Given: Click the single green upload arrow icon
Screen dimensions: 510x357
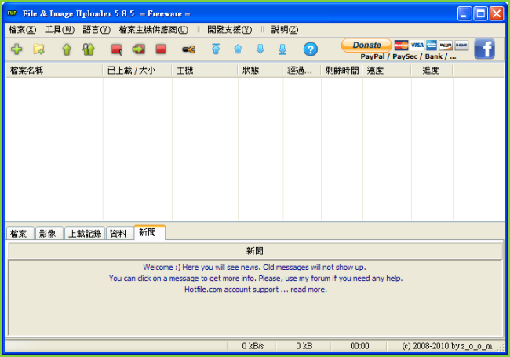Looking at the screenshot, I should 67,49.
